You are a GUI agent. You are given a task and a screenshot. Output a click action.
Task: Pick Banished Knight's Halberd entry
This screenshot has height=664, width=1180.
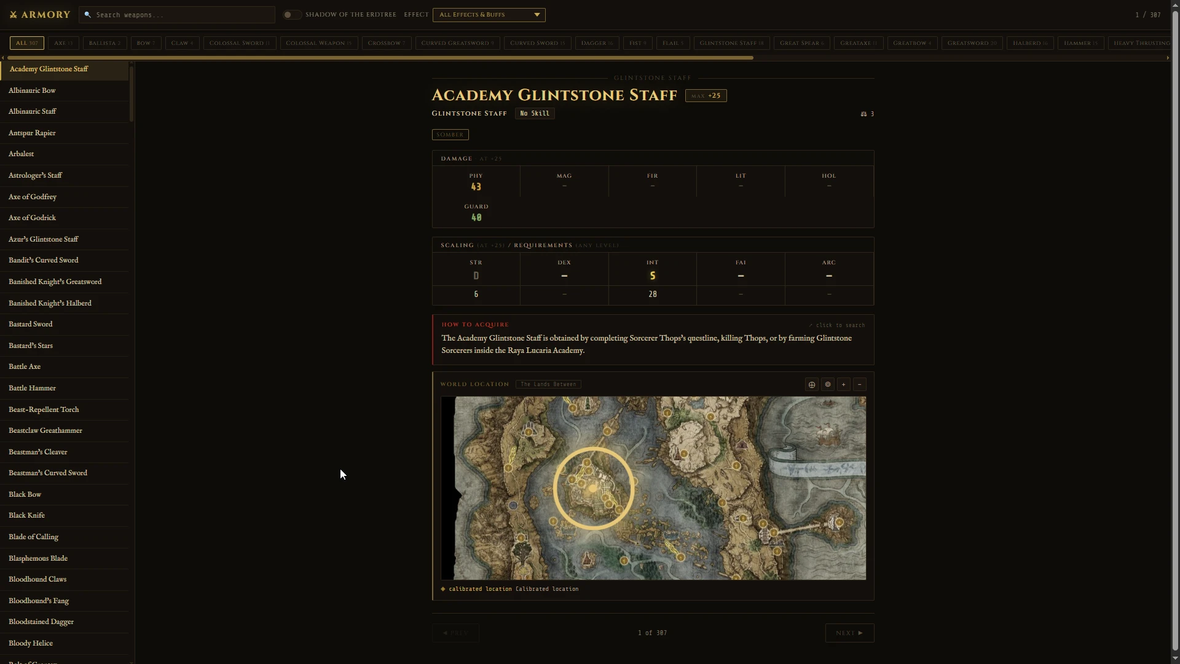[x=65, y=304]
